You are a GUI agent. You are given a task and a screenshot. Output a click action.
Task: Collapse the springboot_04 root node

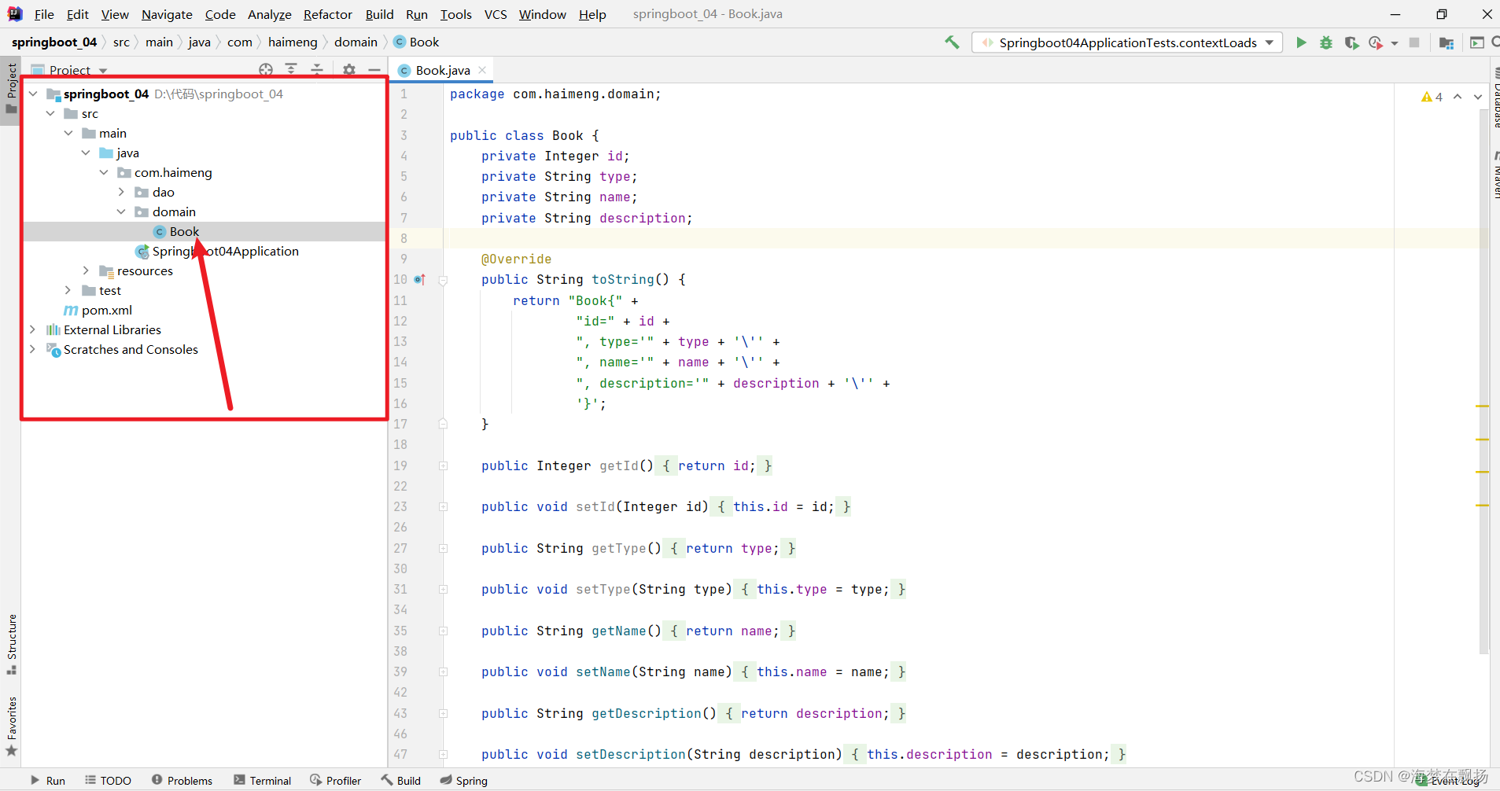coord(33,94)
